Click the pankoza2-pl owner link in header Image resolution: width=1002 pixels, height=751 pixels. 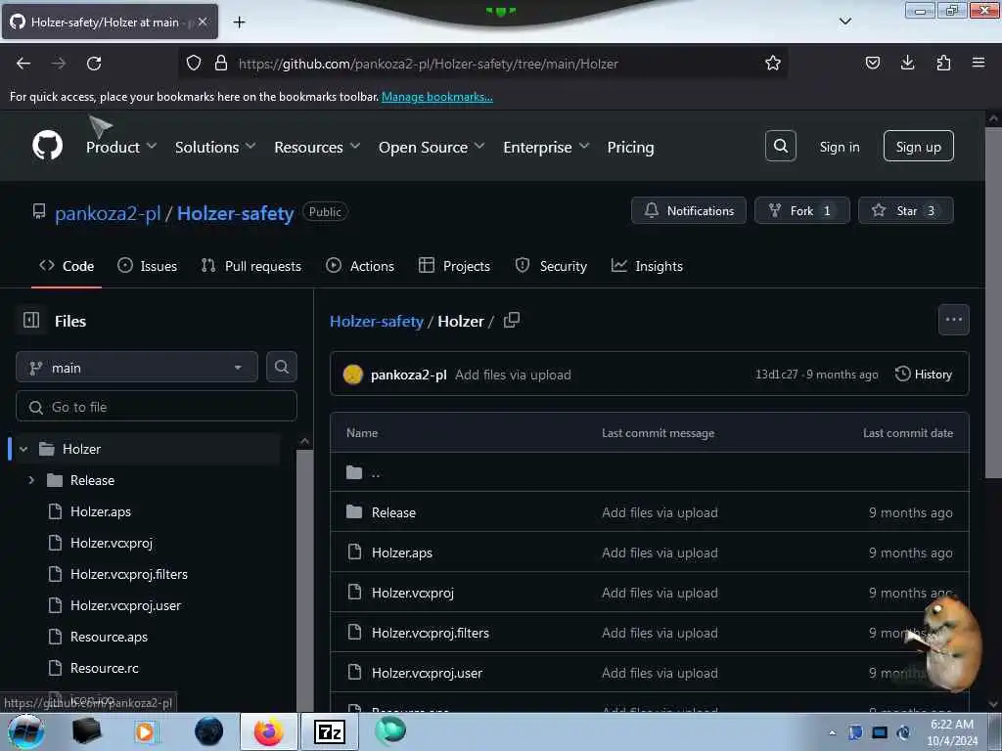point(108,213)
